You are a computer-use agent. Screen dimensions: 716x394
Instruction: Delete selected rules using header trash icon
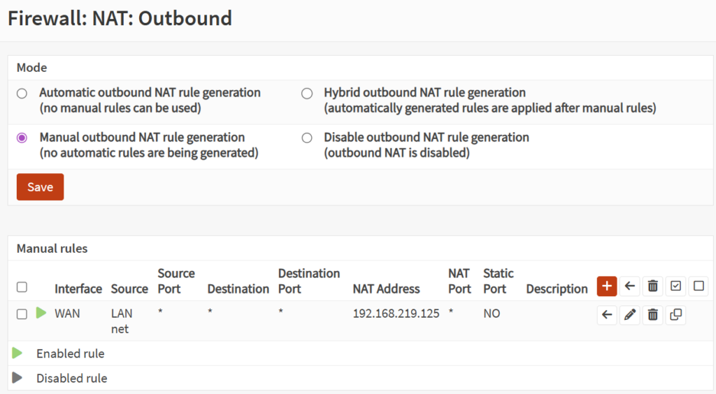coord(652,286)
